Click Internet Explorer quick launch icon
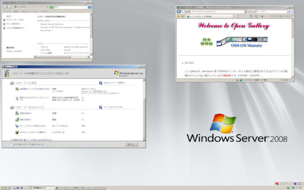 (22, 188)
